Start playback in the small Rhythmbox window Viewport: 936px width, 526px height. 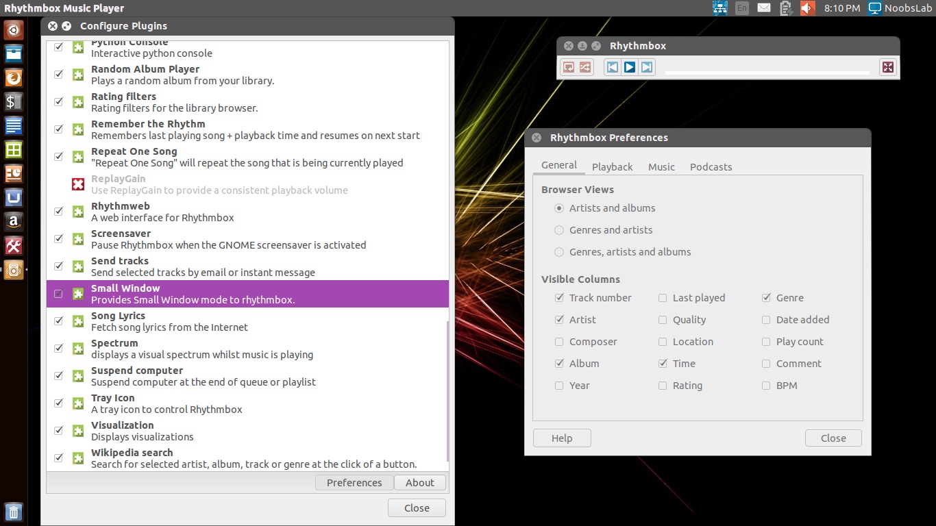pyautogui.click(x=630, y=67)
